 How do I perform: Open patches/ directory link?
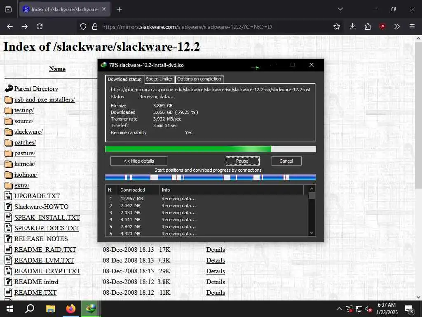click(25, 142)
